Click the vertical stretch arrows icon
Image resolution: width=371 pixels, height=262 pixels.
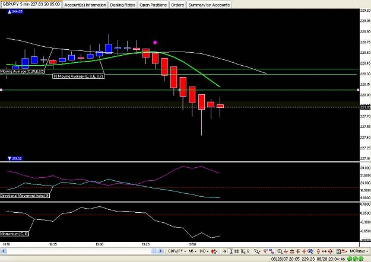click(x=318, y=251)
